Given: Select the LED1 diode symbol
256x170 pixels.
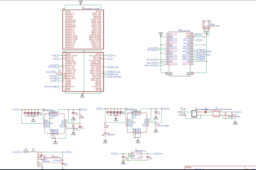Looking at the screenshot, I should click(105, 134).
